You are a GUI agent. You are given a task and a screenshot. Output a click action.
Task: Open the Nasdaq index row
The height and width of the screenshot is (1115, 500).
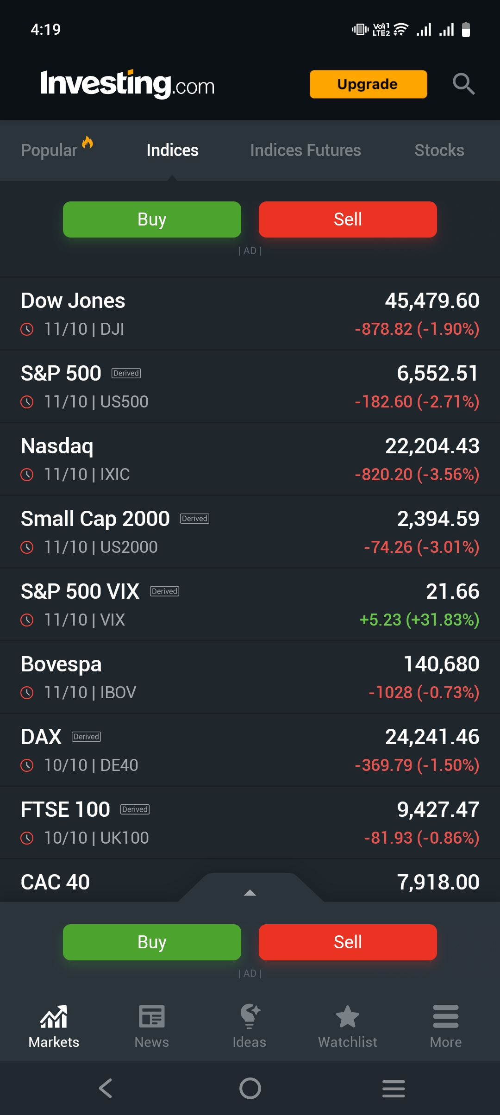point(250,459)
